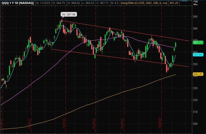This screenshot has width=206, height=134.
Task: Click the 341.25 SMA value in header
Action: (174, 3)
